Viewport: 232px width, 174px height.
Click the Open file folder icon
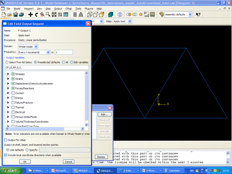10,15
